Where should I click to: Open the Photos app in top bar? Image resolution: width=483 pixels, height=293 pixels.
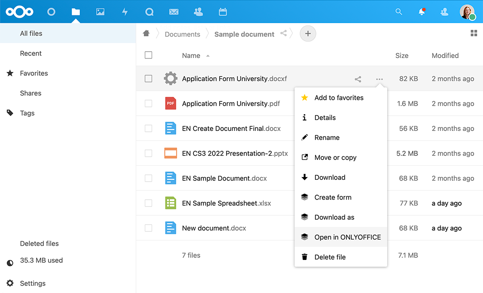100,12
